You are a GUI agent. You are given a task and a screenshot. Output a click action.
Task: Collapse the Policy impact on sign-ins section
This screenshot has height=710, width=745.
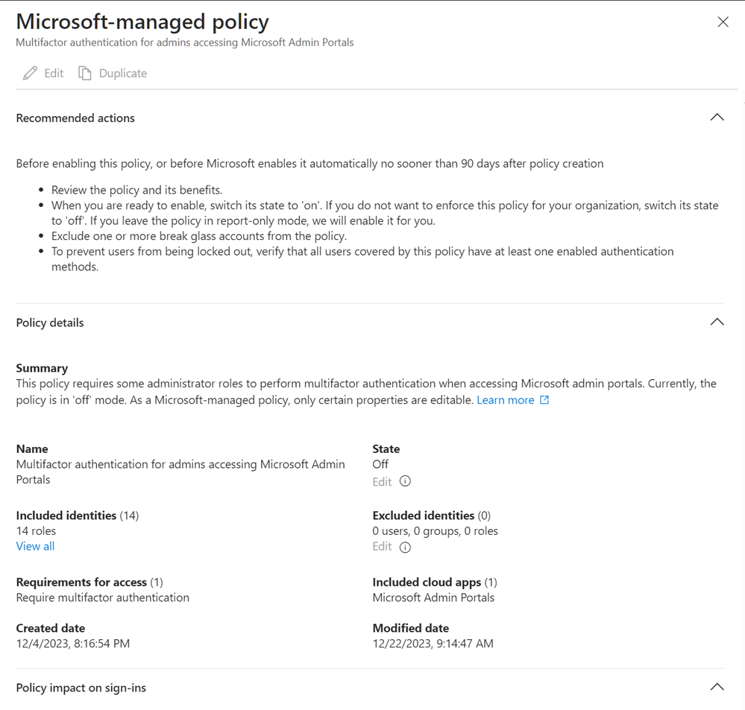click(717, 687)
